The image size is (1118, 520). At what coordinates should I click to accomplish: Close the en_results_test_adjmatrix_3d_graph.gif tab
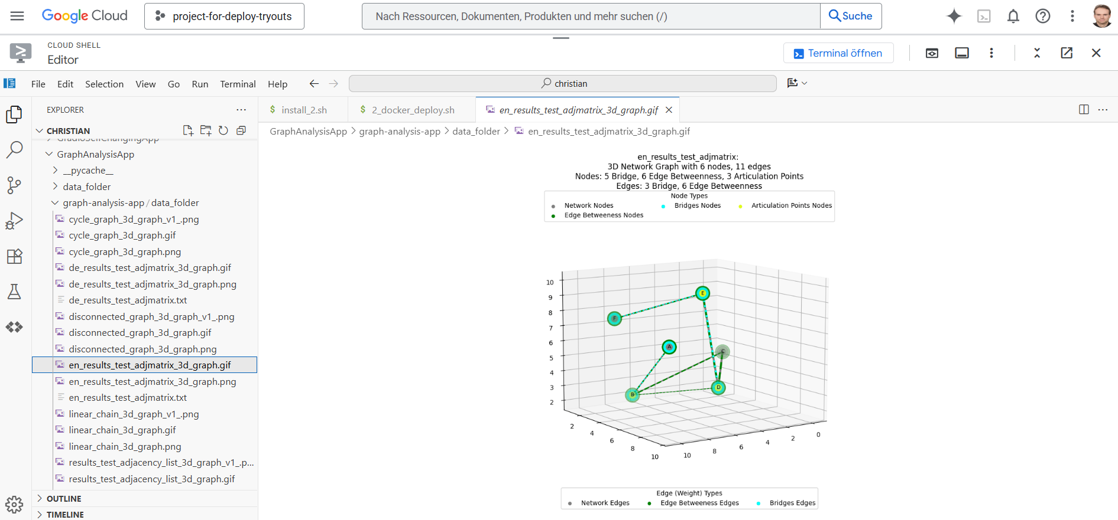tap(669, 110)
